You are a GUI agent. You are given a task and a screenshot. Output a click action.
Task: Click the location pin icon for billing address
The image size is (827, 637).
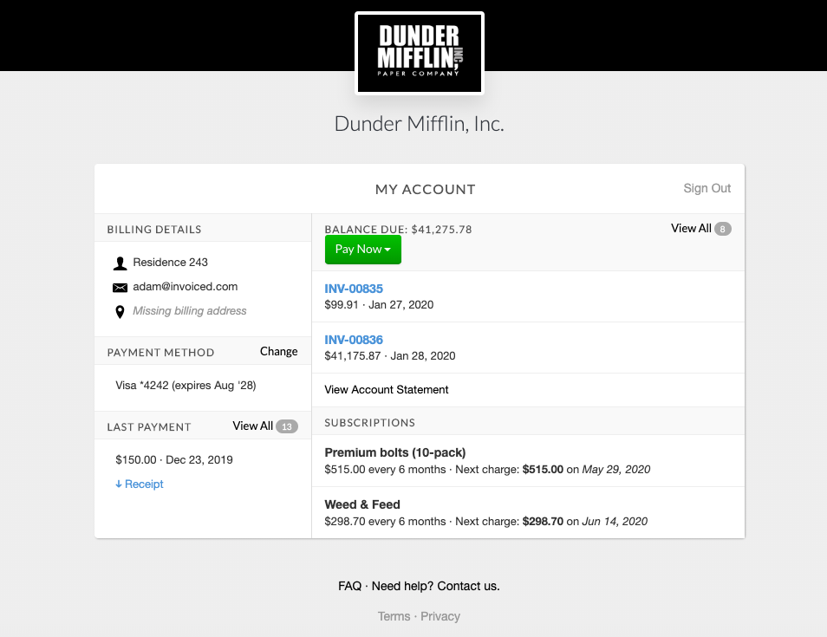(x=120, y=312)
